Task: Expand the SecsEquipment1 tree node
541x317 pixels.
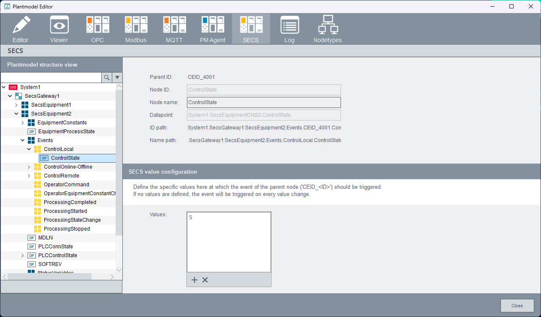Action: (x=16, y=105)
